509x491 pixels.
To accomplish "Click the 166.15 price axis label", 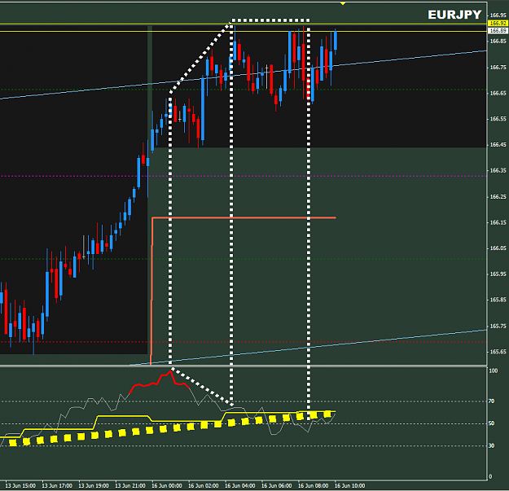I will click(498, 222).
